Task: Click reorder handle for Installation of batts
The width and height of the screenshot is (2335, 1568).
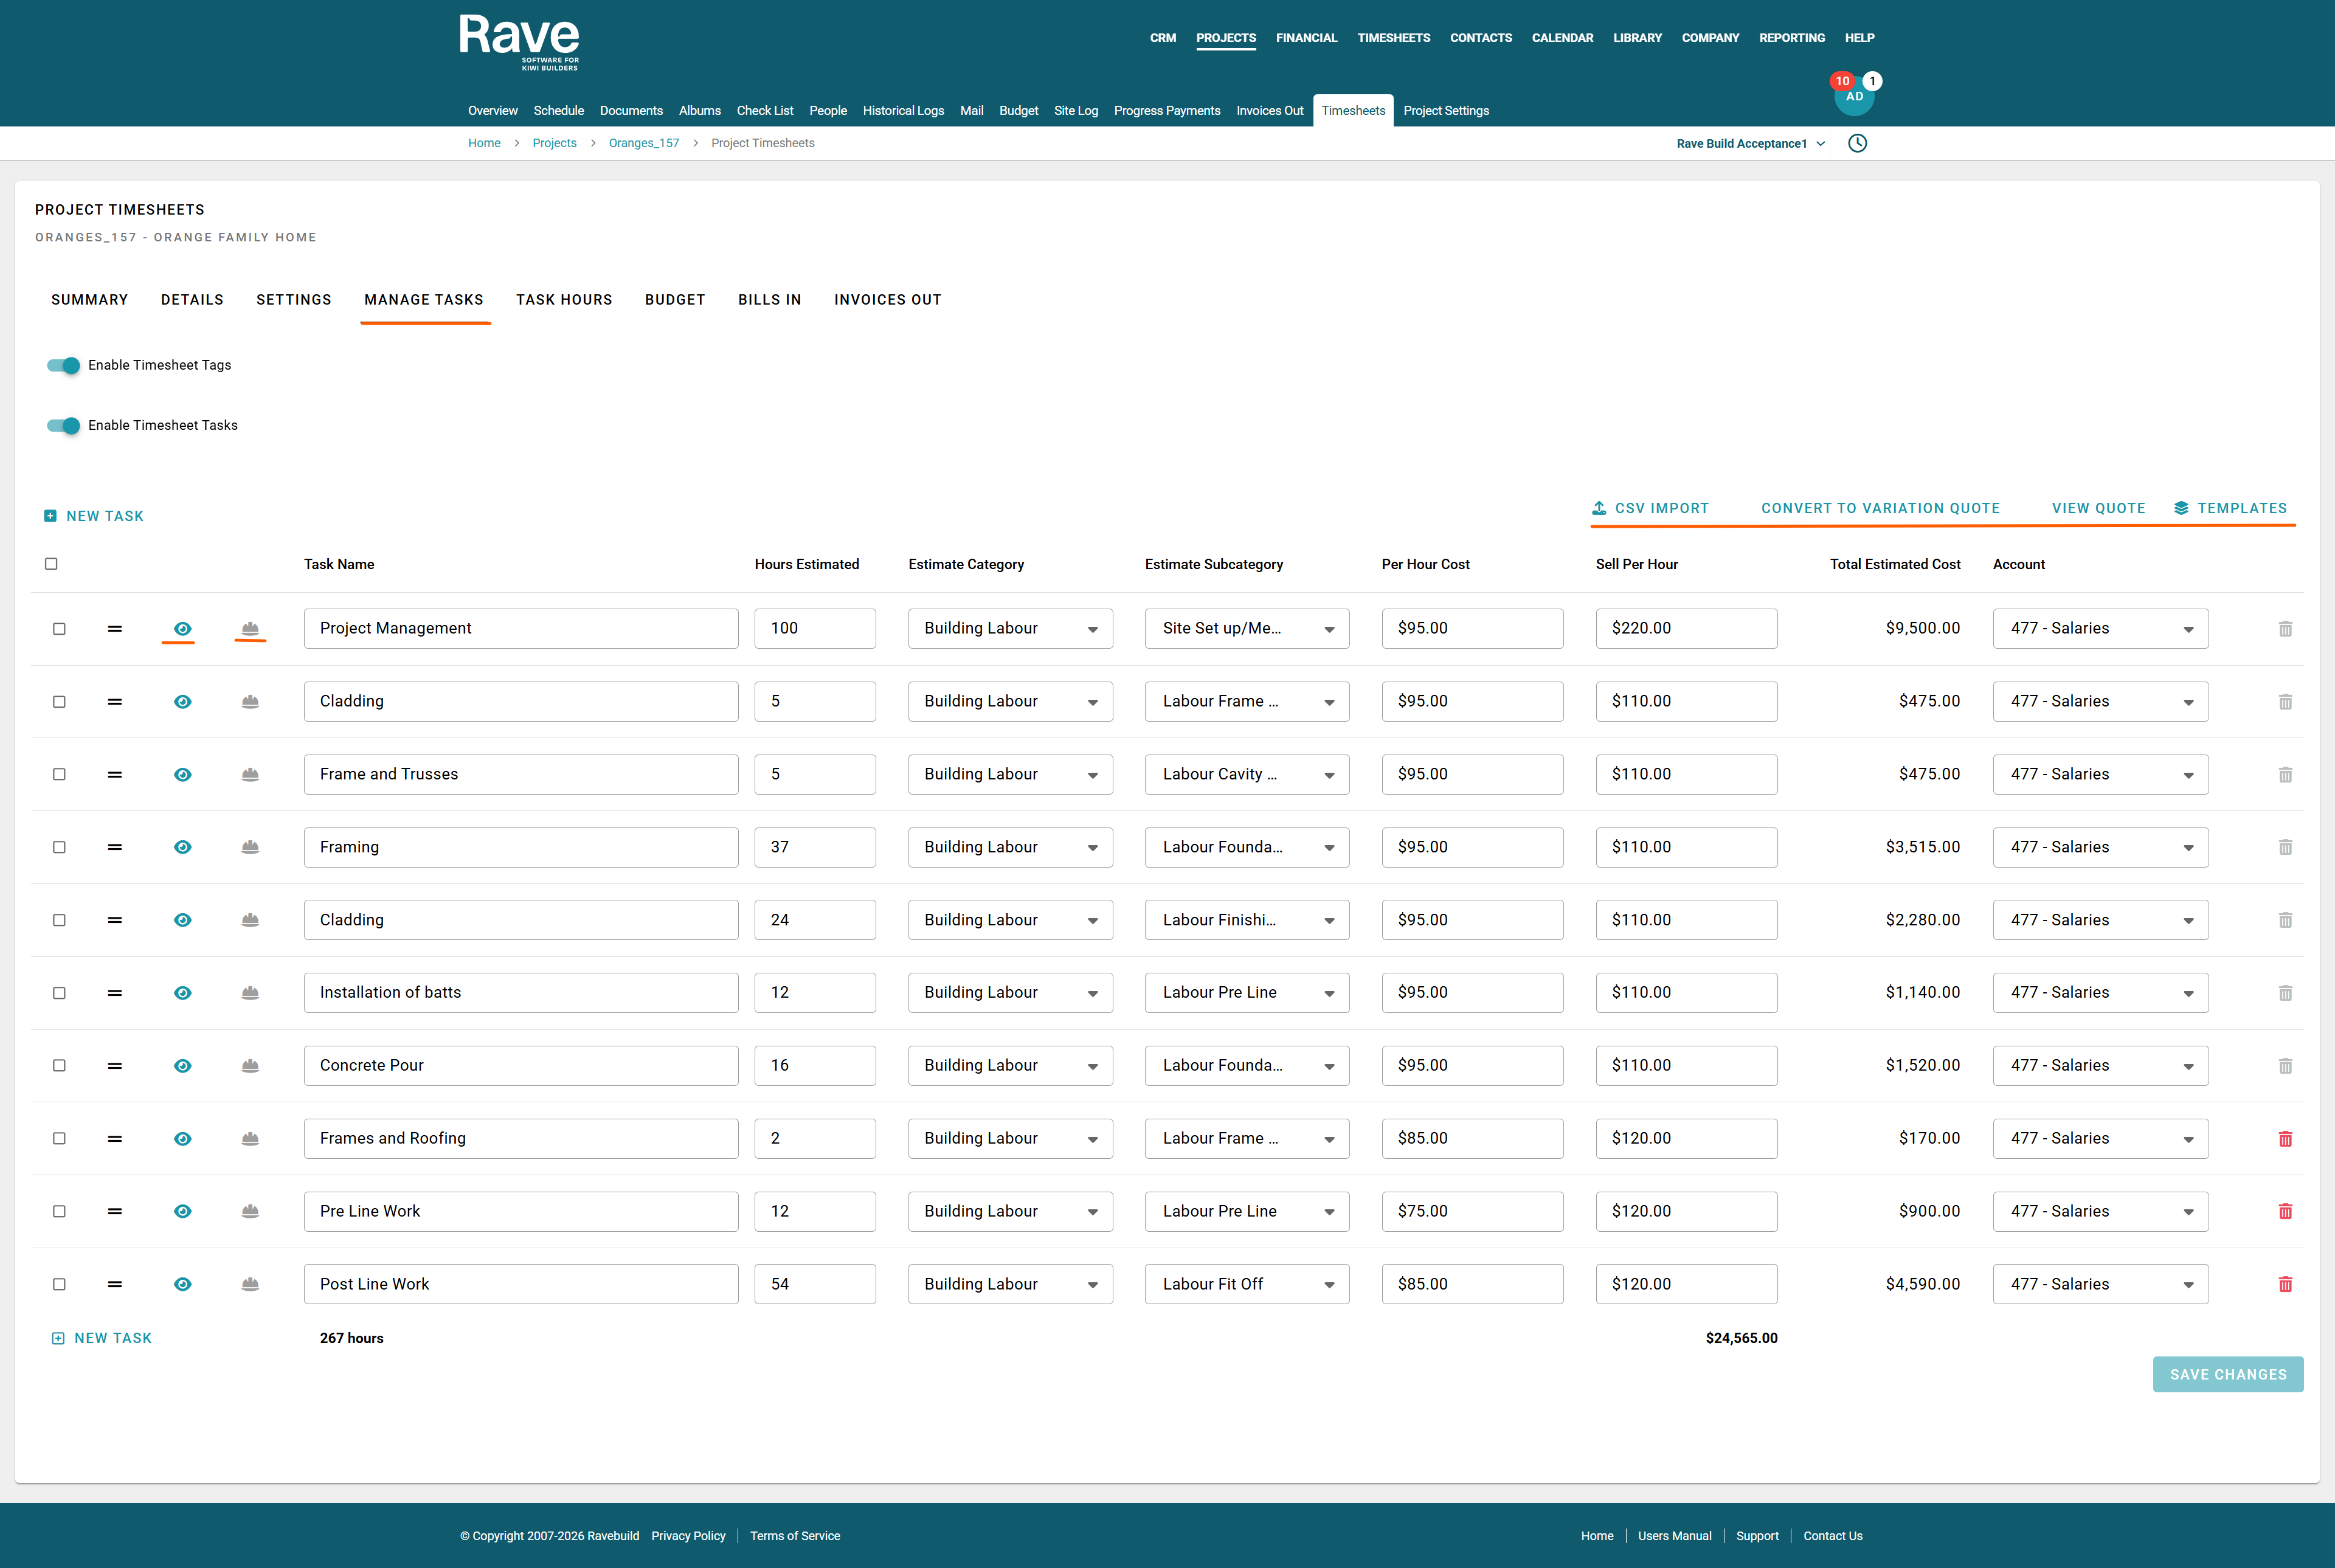Action: coord(115,992)
